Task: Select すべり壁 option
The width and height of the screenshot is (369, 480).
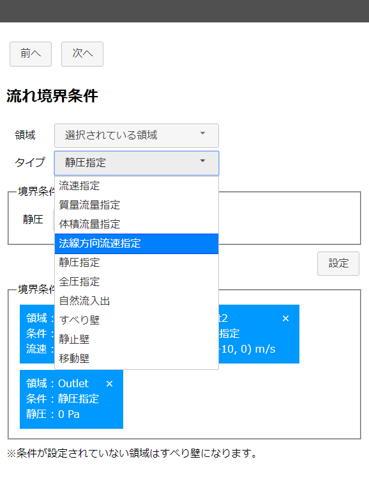Action: [x=137, y=320]
